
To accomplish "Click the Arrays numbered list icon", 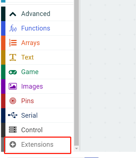I will point(13,43).
